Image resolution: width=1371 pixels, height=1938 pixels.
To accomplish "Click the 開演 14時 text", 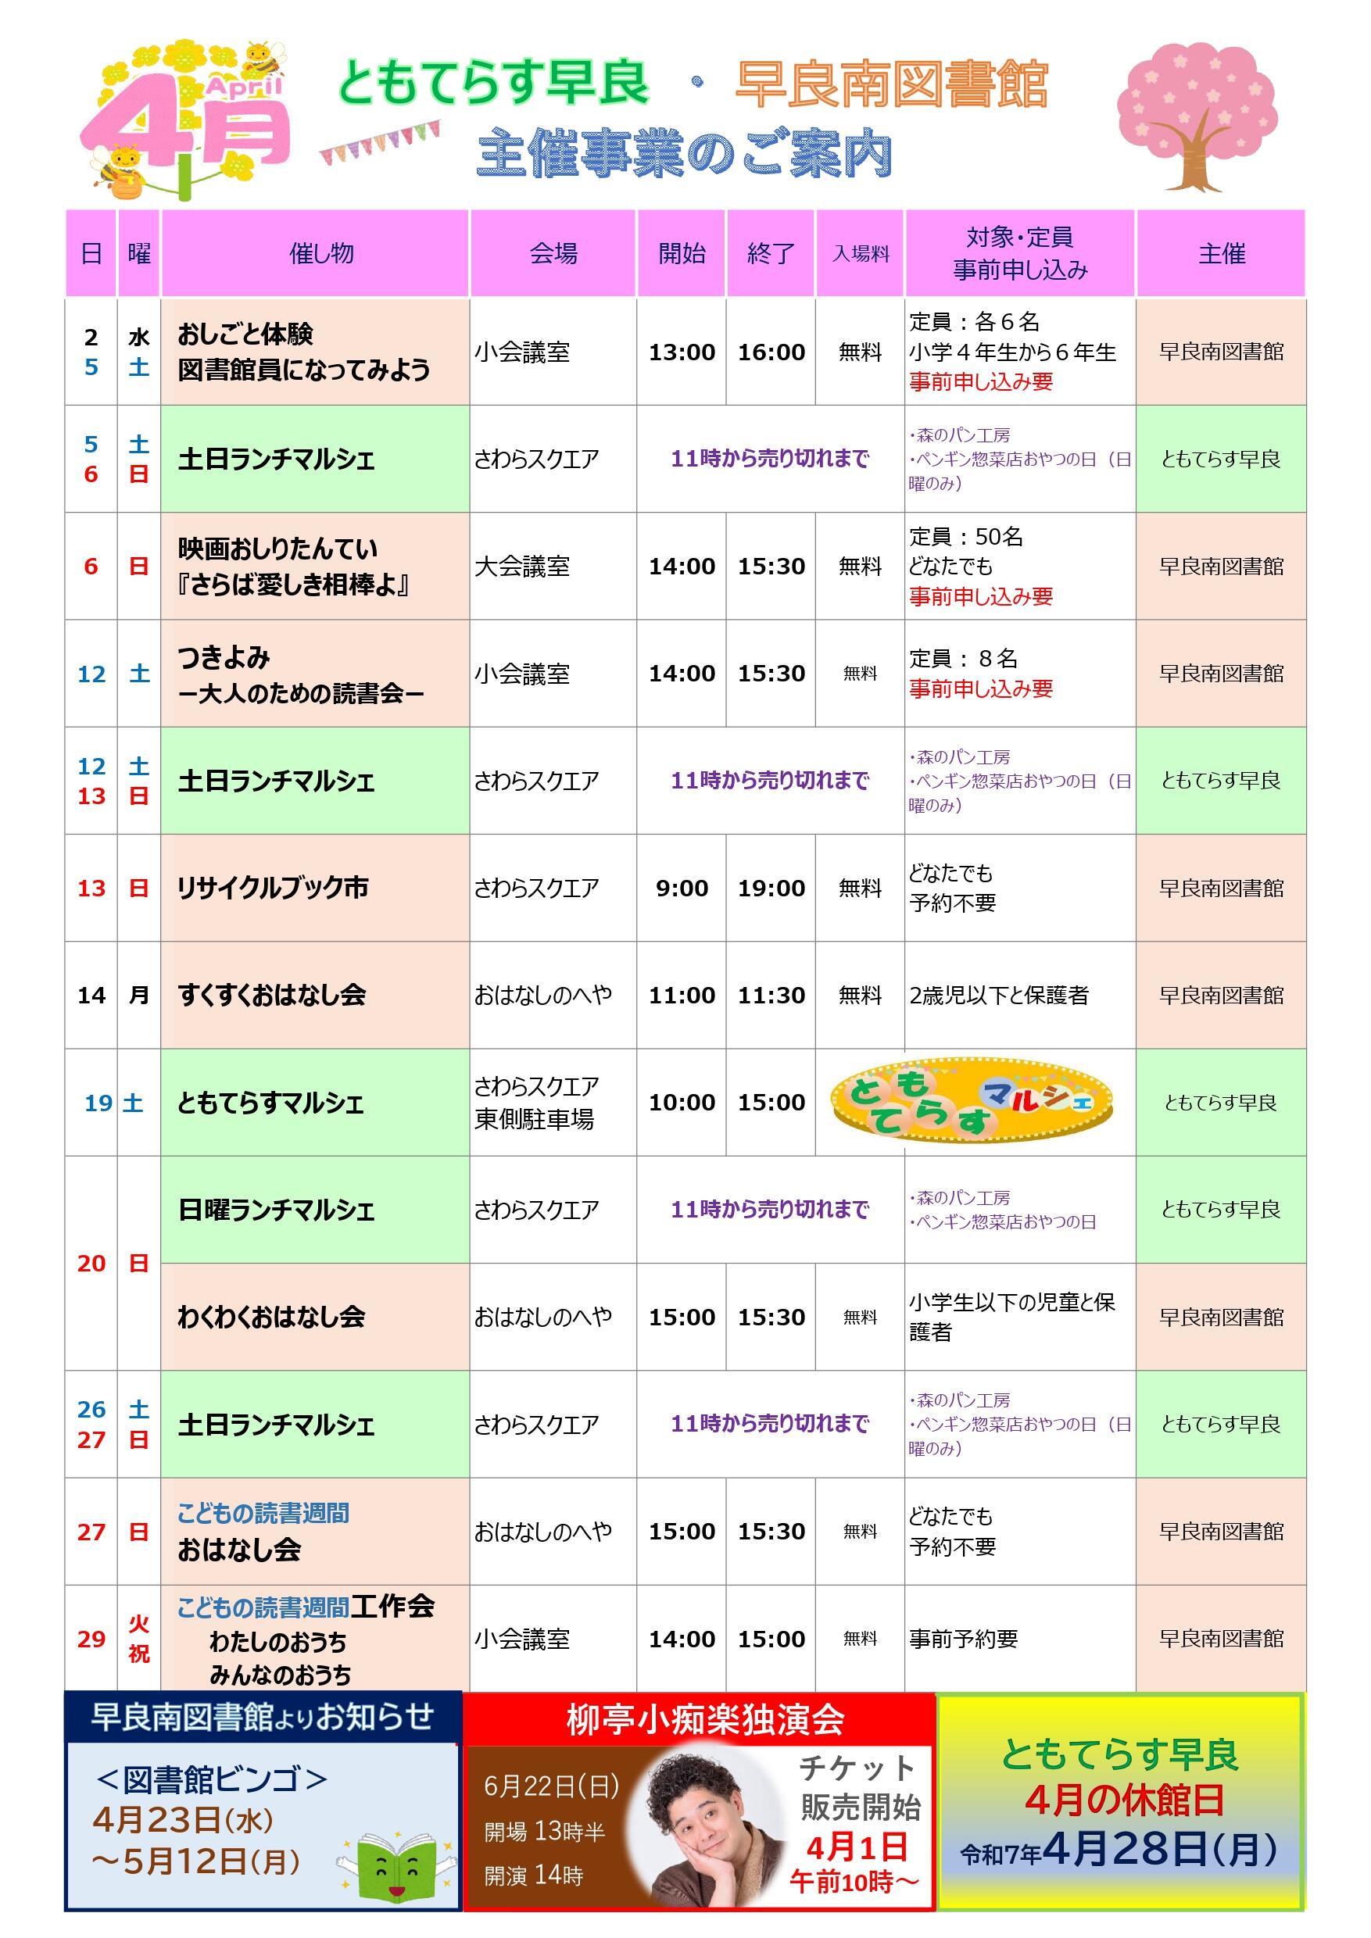I will coord(534,1875).
